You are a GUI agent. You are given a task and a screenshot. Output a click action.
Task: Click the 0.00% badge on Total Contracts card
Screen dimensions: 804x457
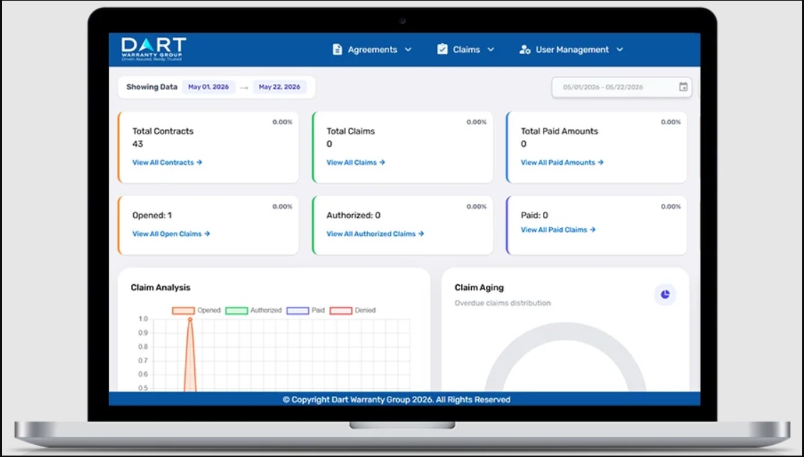pyautogui.click(x=282, y=122)
